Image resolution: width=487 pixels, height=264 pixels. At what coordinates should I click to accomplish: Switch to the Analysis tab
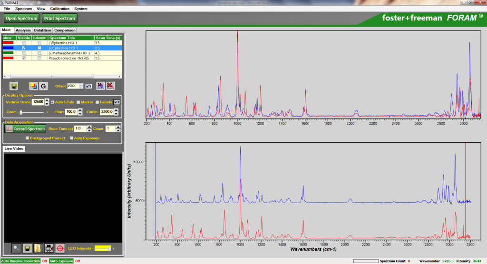(x=23, y=30)
